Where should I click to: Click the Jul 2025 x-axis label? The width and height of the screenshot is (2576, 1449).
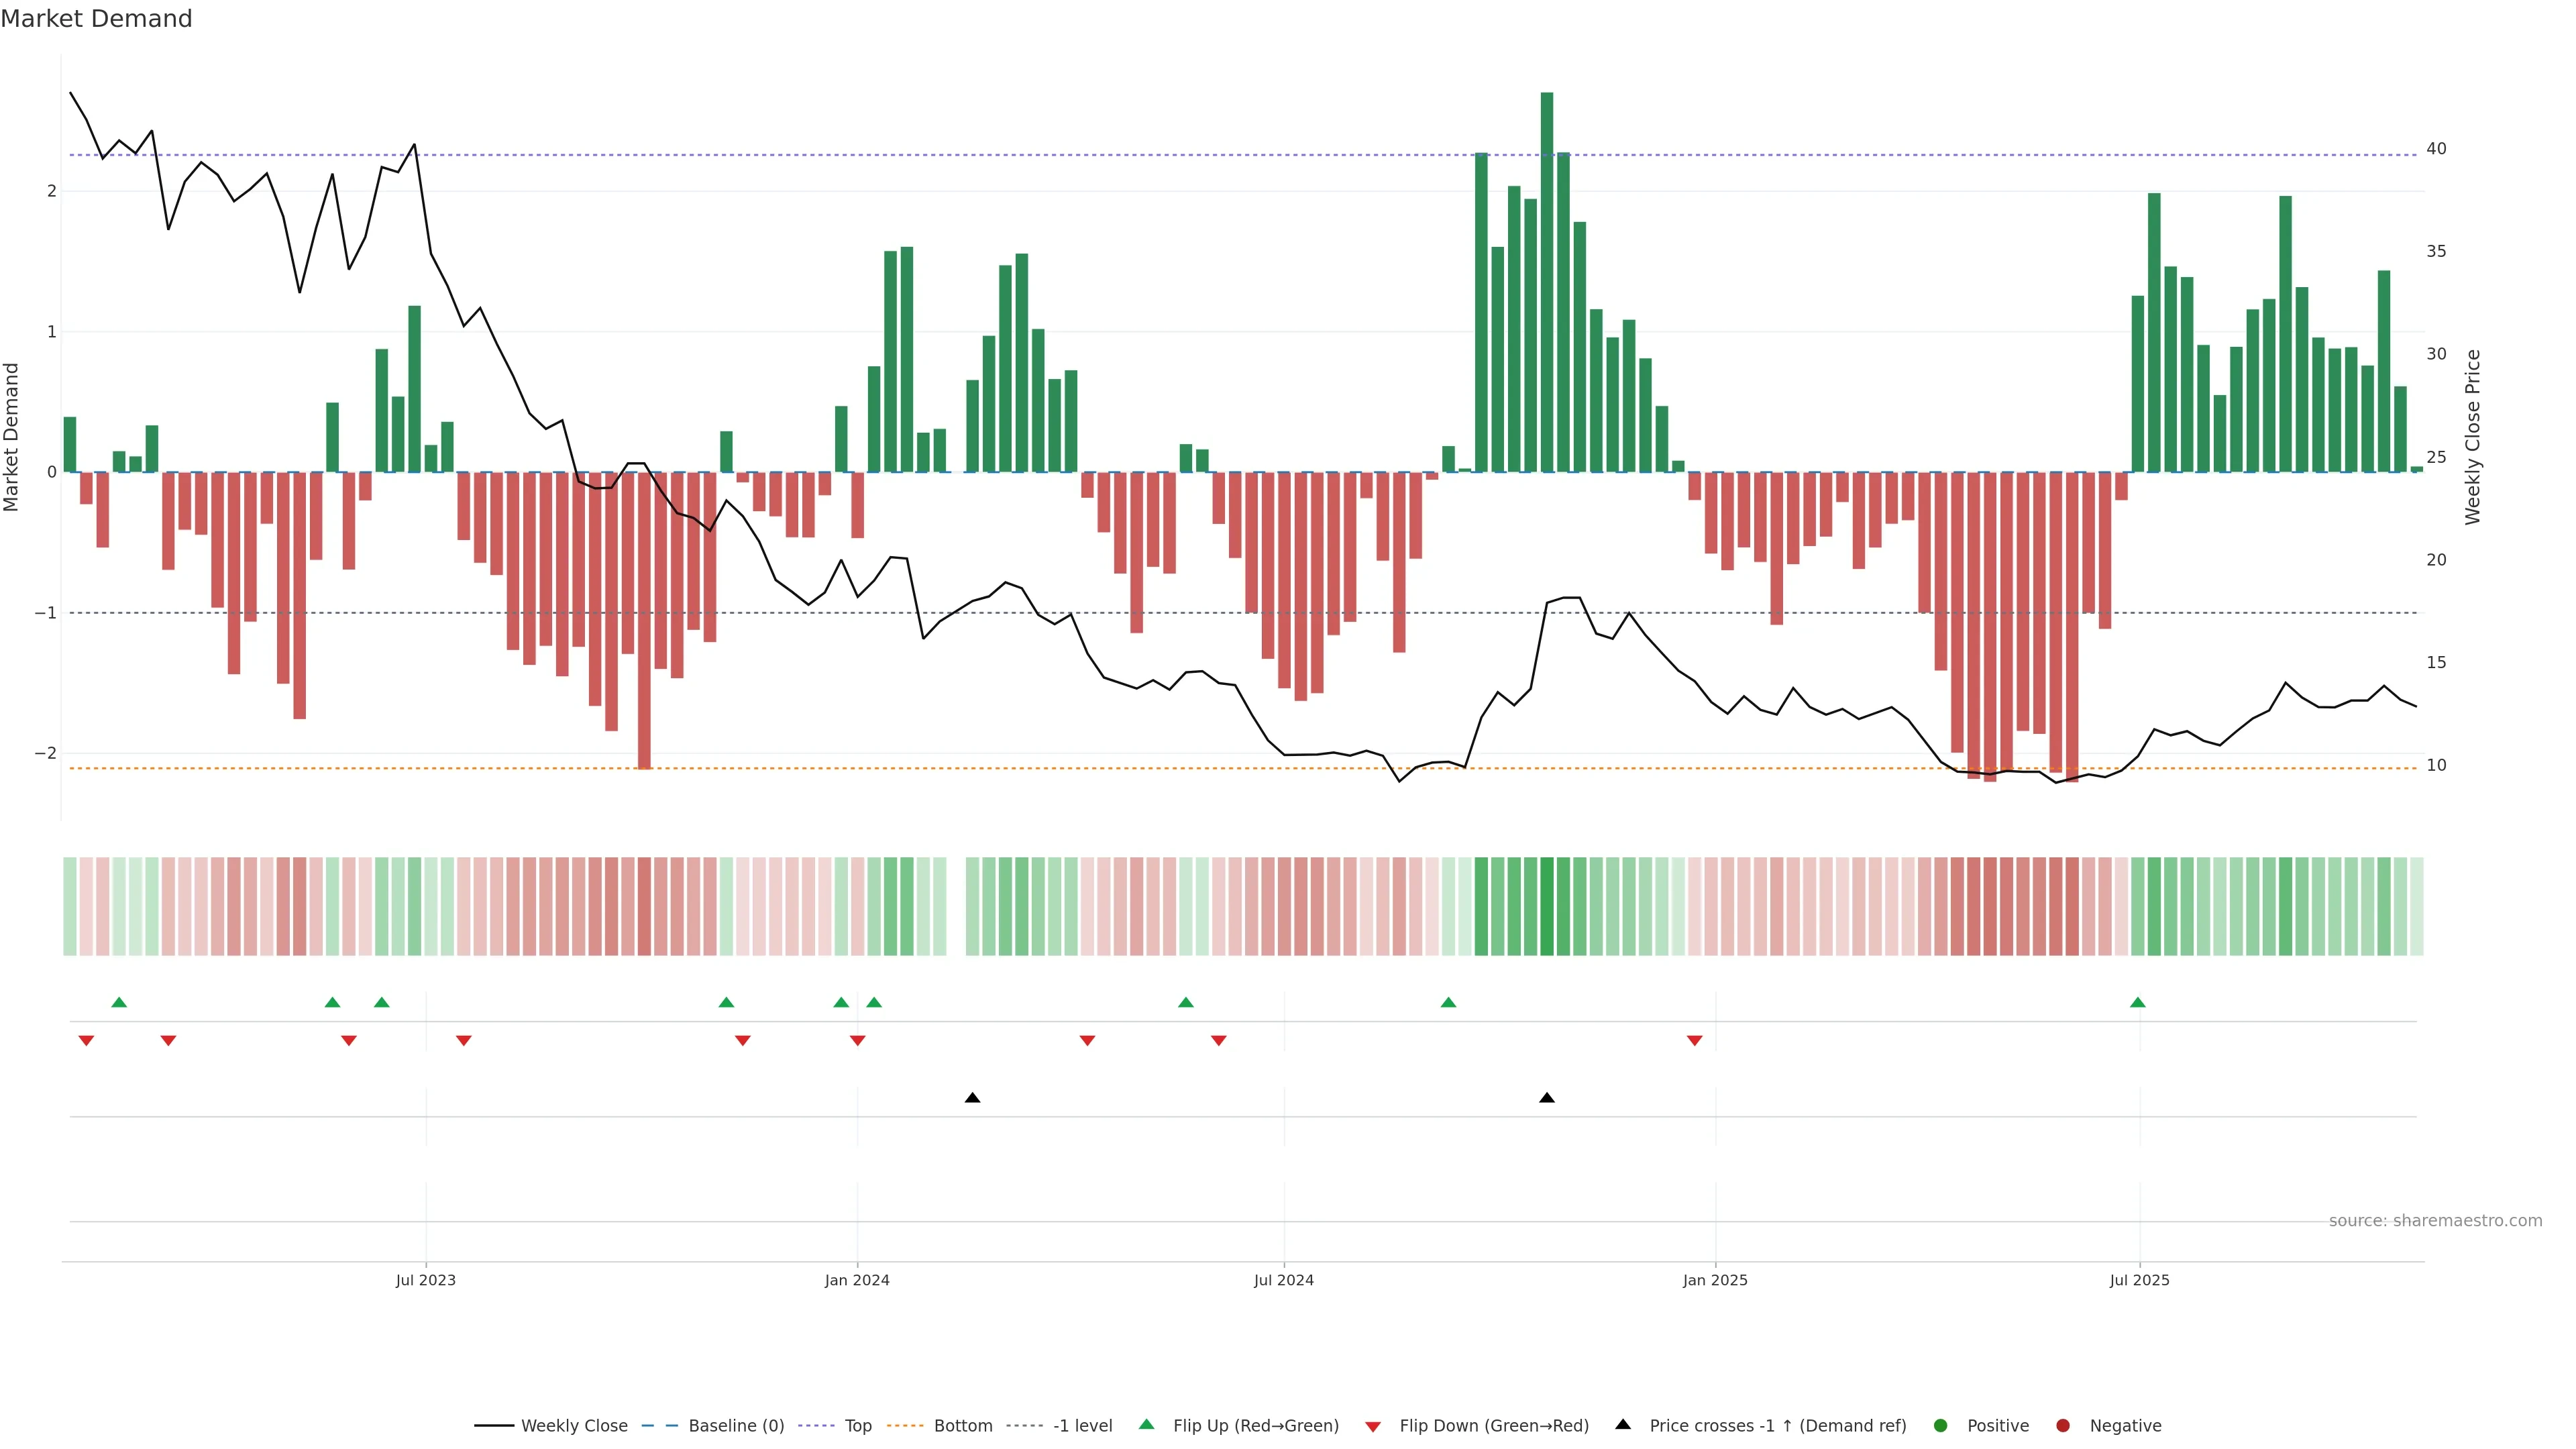point(2139,1280)
